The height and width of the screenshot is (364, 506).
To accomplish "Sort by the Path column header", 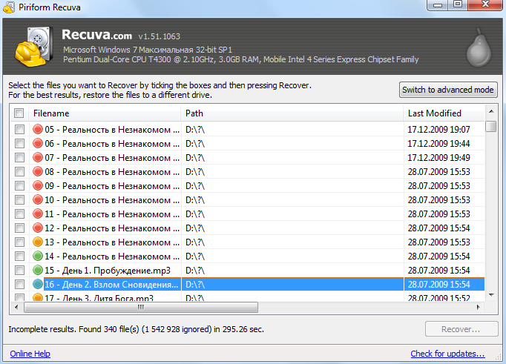I will click(292, 113).
